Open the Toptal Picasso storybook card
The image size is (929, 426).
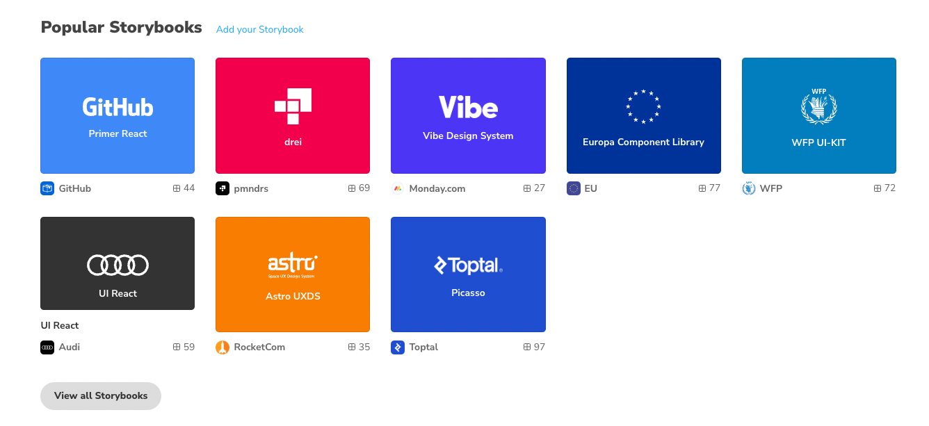[468, 274]
